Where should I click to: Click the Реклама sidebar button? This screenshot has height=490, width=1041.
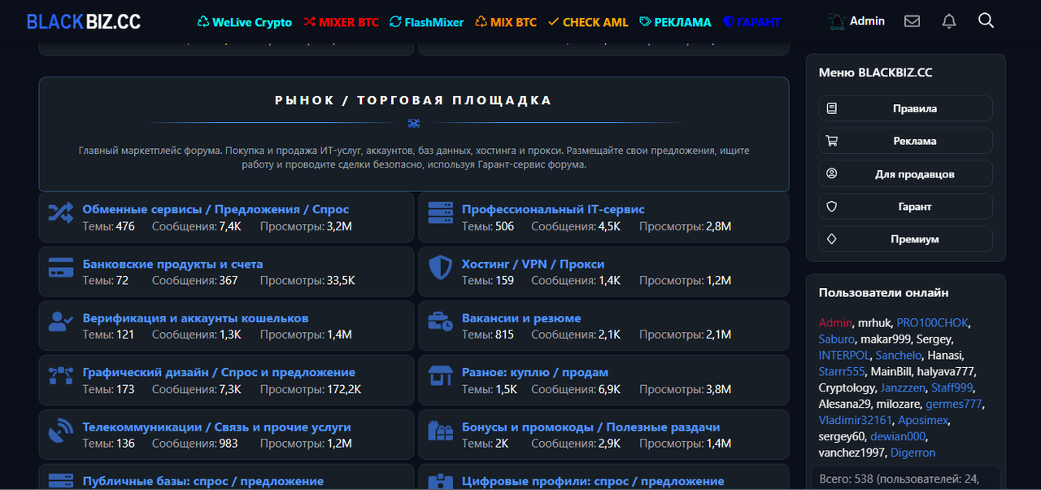coord(906,141)
